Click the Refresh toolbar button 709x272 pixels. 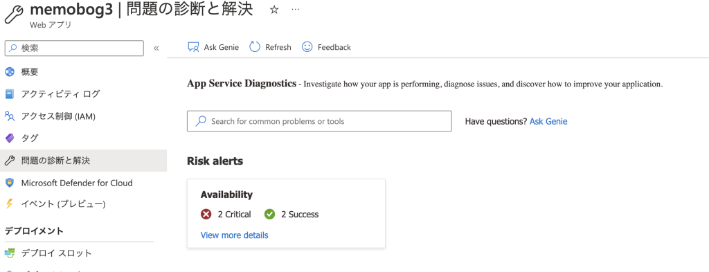[271, 47]
